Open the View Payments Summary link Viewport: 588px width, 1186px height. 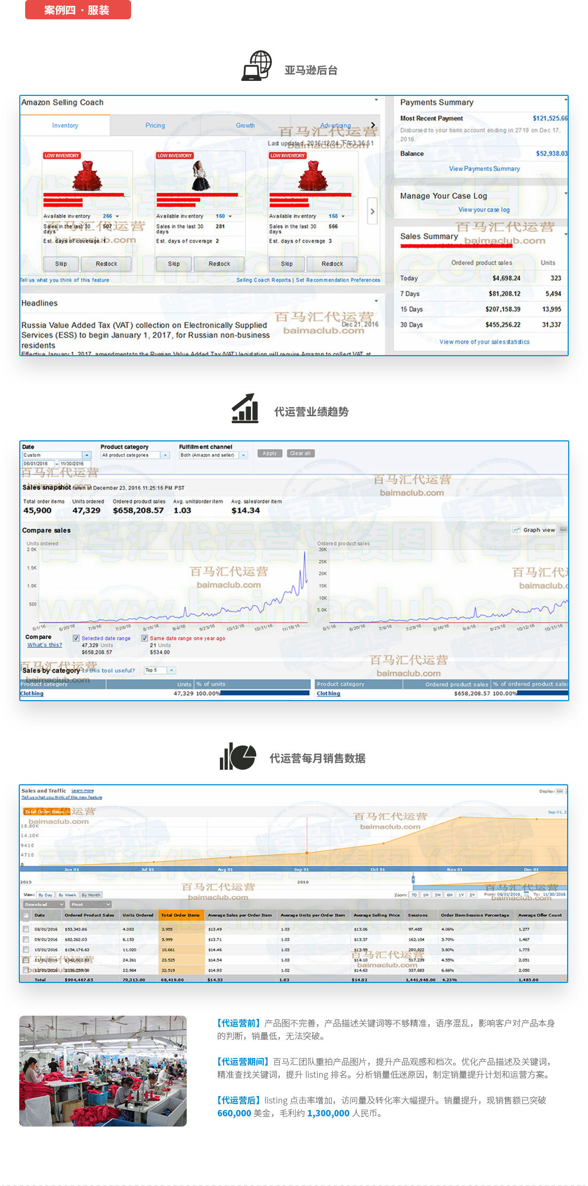coord(484,169)
